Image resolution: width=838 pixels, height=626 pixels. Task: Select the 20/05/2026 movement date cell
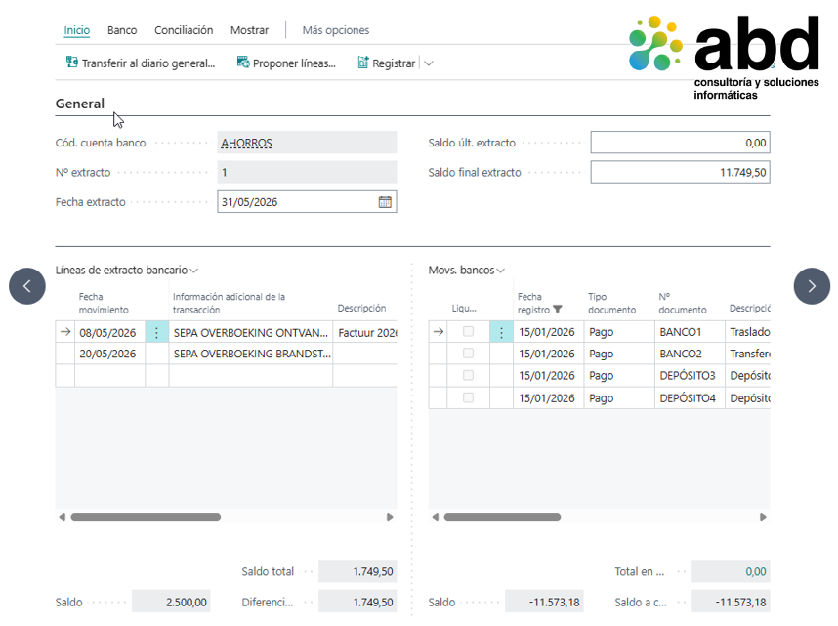[x=110, y=354]
